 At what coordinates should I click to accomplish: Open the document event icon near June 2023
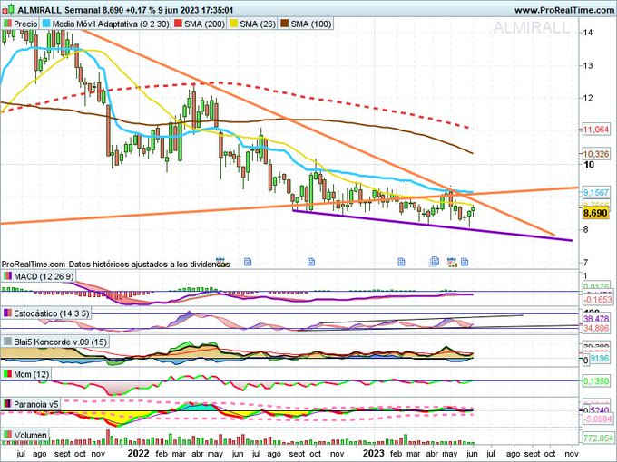(x=465, y=262)
